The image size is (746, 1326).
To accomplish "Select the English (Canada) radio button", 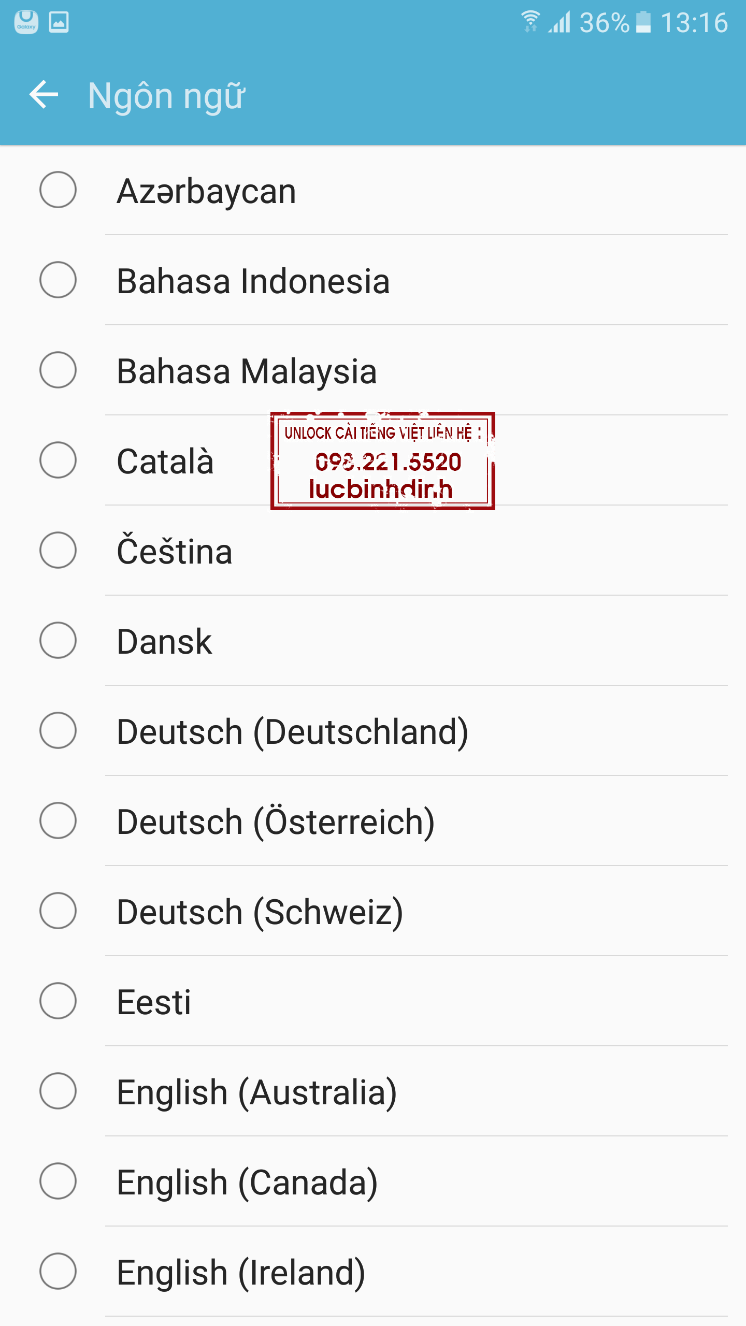I will pos(58,1181).
